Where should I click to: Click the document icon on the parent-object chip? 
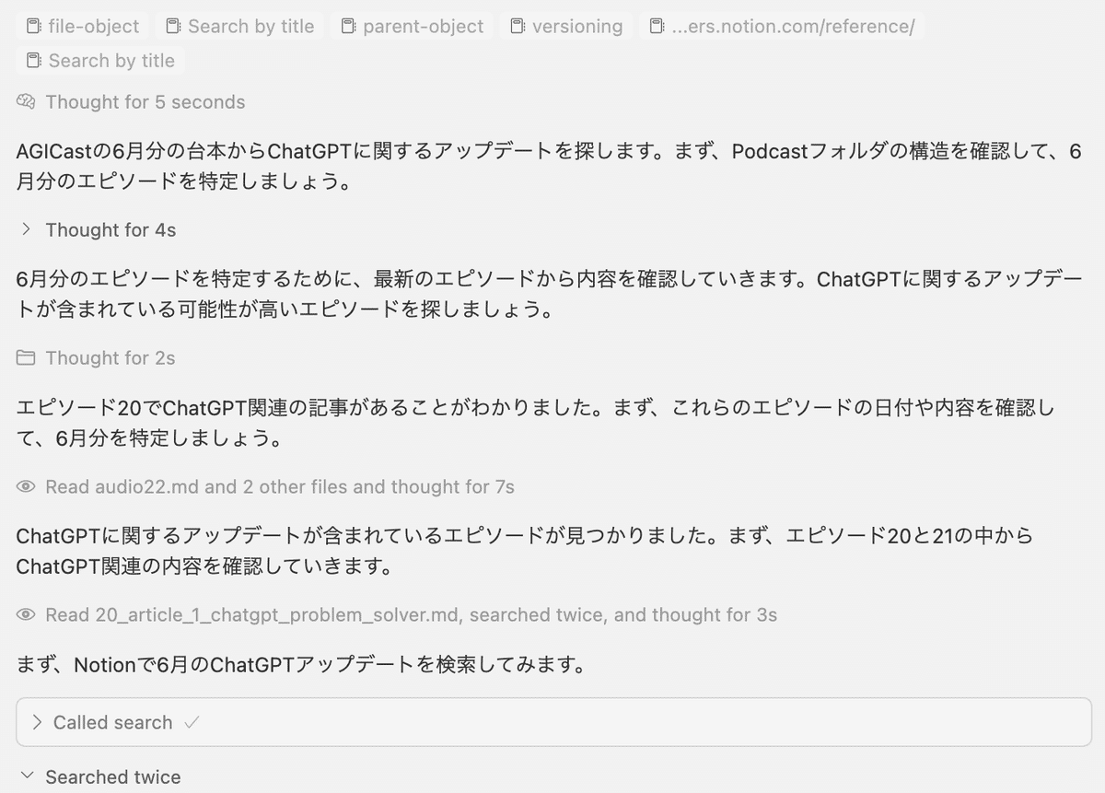tap(348, 27)
